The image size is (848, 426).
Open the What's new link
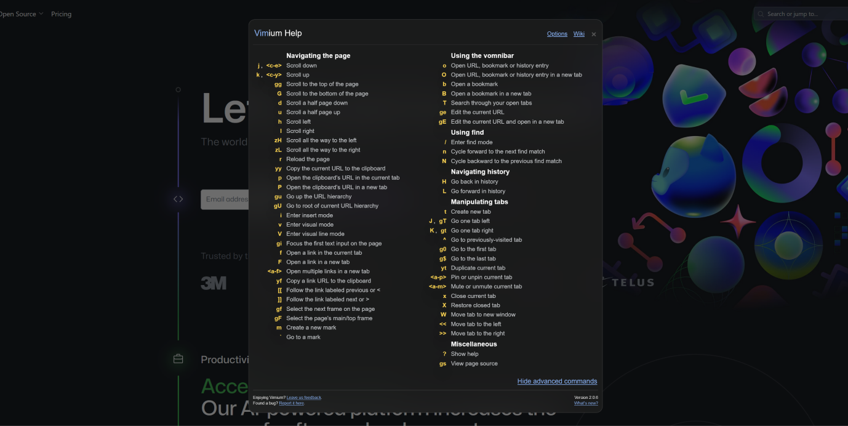586,403
